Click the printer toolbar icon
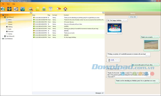The height and width of the screenshot is (96, 161). point(44,9)
